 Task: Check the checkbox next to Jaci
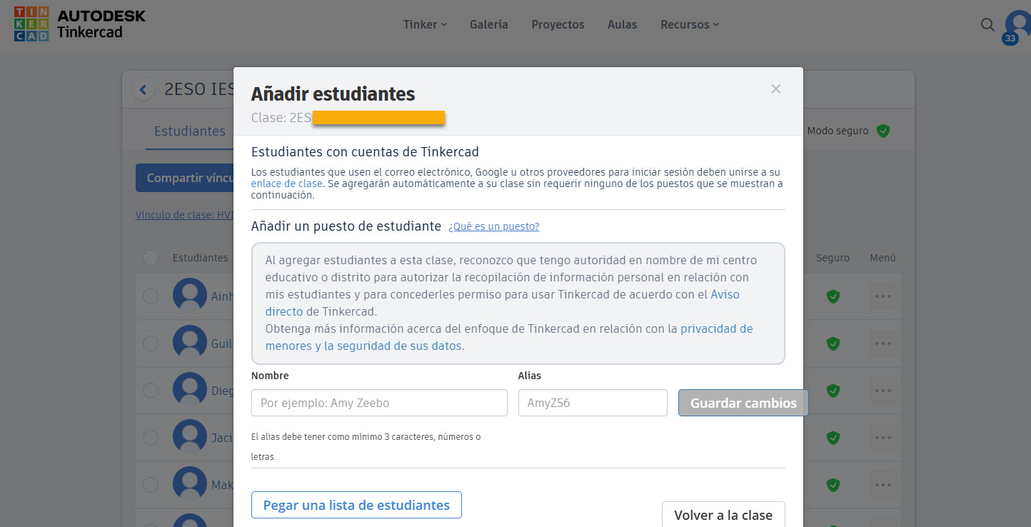click(150, 437)
